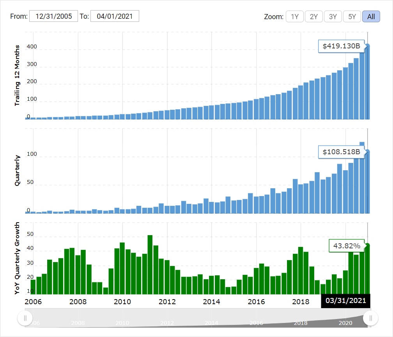Click the tallest bar in the Quarterly chart

point(362,178)
